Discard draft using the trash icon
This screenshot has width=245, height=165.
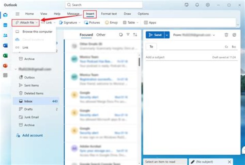click(226, 35)
